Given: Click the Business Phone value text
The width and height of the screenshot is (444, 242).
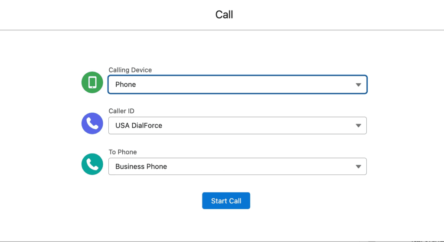Looking at the screenshot, I should pyautogui.click(x=141, y=167).
